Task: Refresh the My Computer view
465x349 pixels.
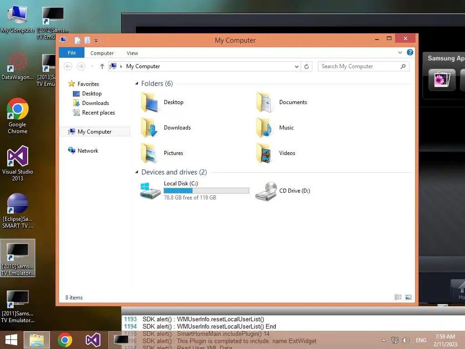Action: tap(307, 66)
